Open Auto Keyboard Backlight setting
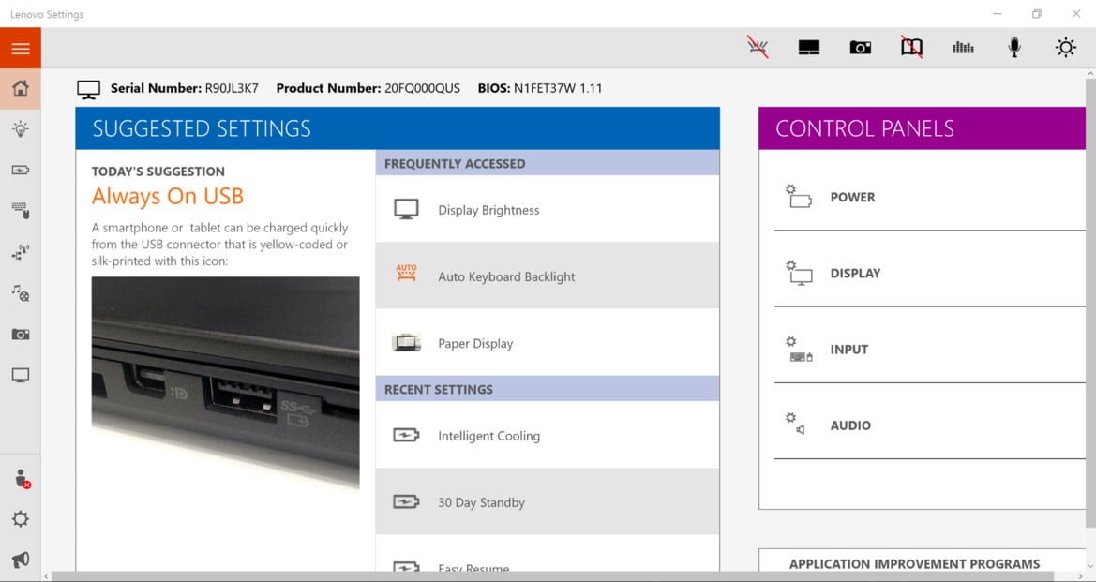This screenshot has width=1096, height=582. click(x=548, y=276)
